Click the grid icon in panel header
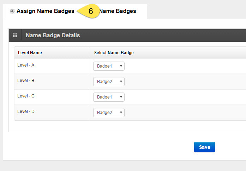Viewport: 246px width, 171px height. point(15,35)
